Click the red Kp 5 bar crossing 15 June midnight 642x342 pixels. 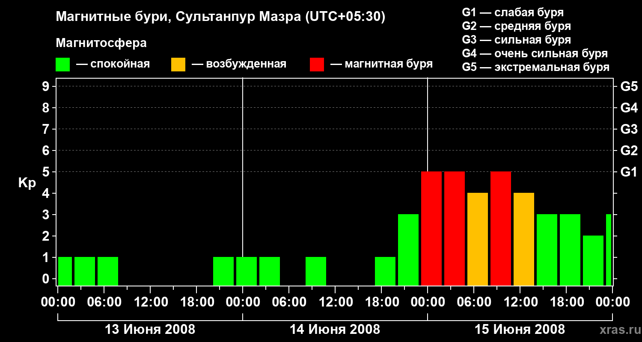[x=431, y=229]
